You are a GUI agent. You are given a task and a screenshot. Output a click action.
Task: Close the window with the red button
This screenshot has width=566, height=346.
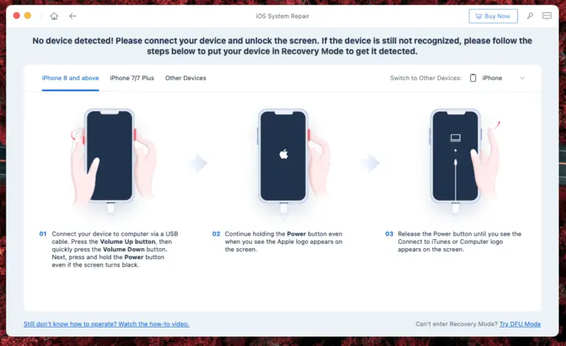point(16,16)
